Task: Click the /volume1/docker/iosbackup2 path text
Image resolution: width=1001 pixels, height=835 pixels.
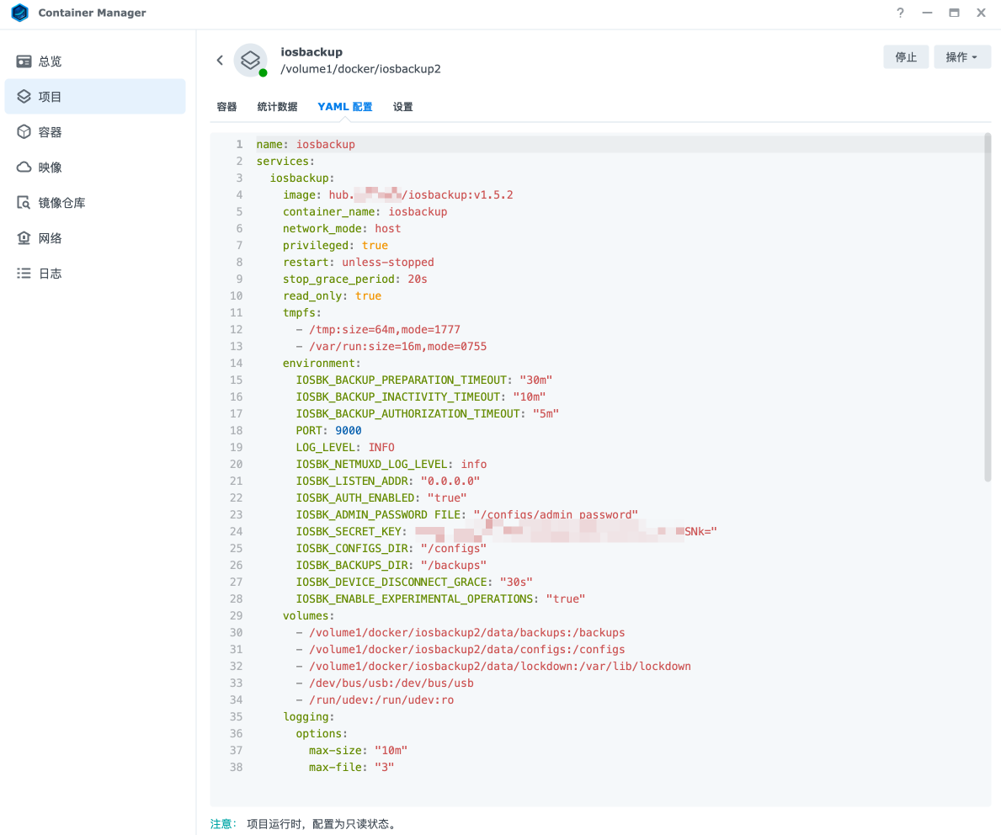Action: tap(360, 69)
